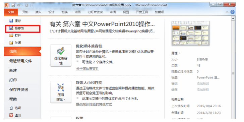Click the heading 媒体大小和性能
Image resolution: width=244 pixels, height=122 pixels.
pos(89,82)
